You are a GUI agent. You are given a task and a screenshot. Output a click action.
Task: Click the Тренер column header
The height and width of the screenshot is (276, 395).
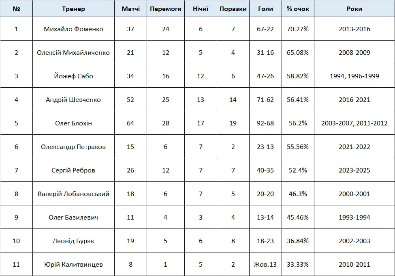(73, 9)
